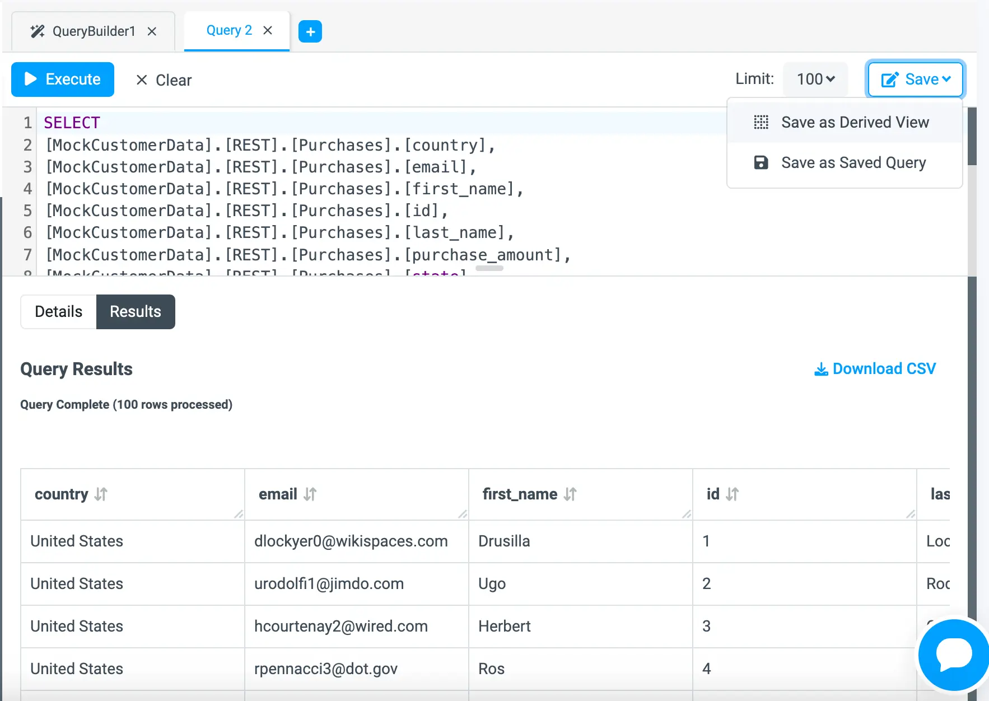
Task: Switch to the Details tab
Action: coord(59,312)
